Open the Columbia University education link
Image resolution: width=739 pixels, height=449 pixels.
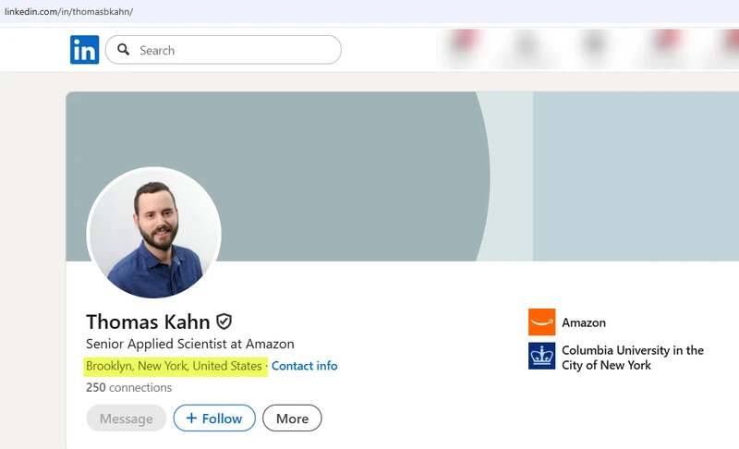click(632, 358)
